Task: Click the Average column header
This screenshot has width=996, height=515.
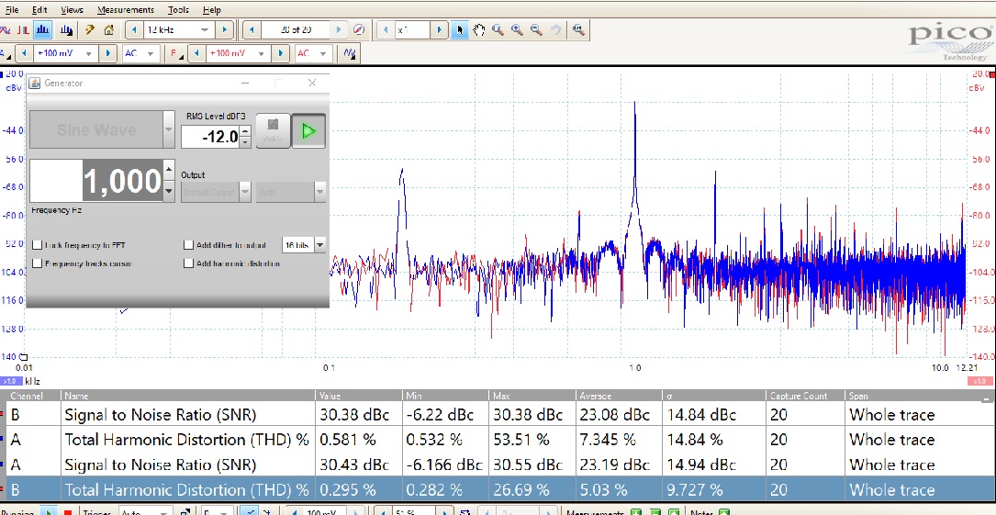Action: 618,396
